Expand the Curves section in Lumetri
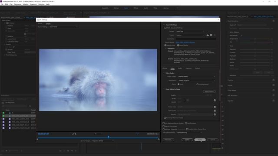 point(230,85)
